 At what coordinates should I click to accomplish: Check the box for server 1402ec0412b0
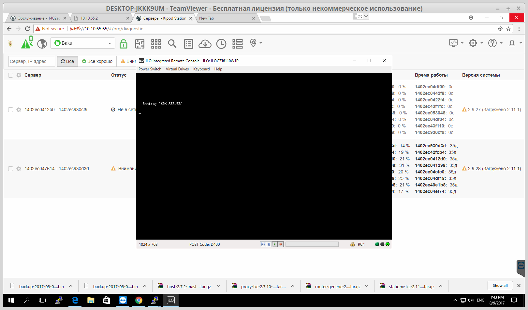(10, 110)
